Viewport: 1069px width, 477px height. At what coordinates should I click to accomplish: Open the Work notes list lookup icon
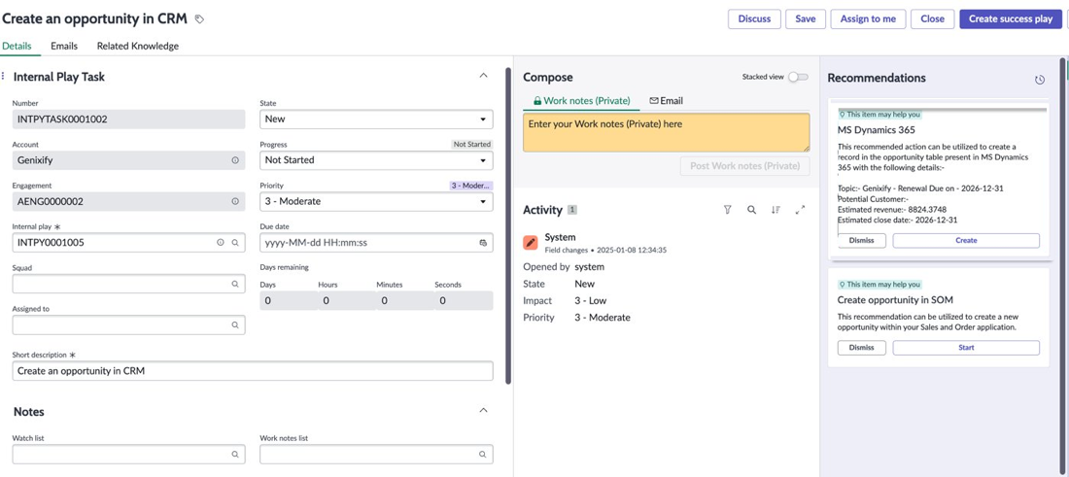coord(483,454)
